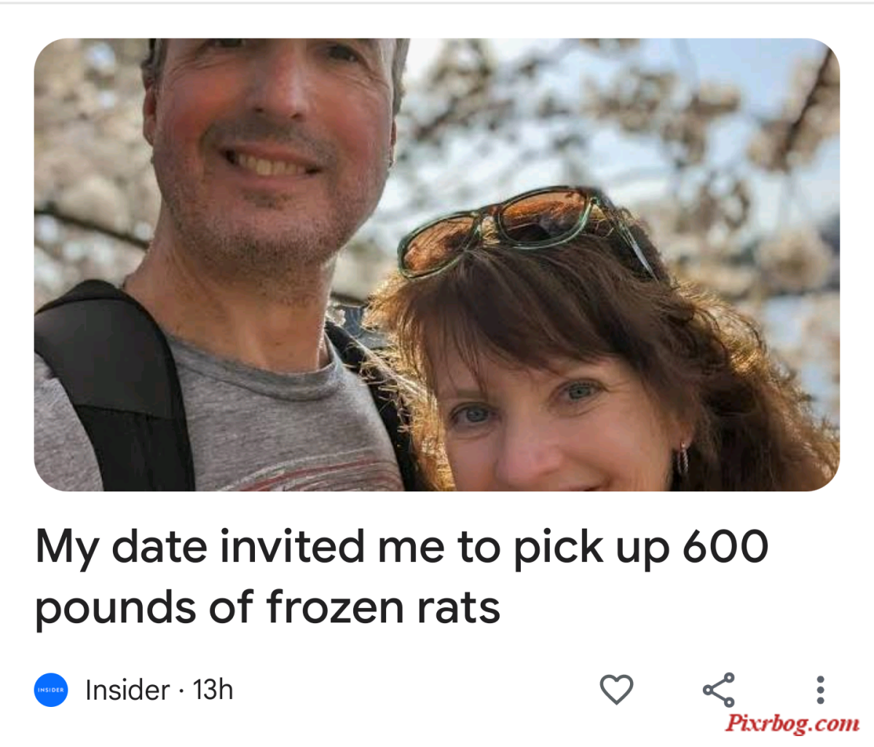Open the three-dot more options menu
Screen dimensions: 874x747
(x=820, y=689)
